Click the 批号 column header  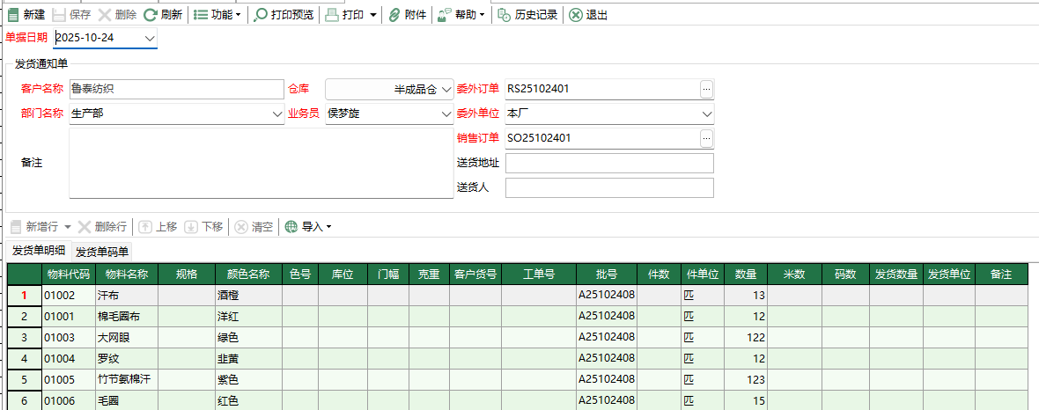[607, 275]
